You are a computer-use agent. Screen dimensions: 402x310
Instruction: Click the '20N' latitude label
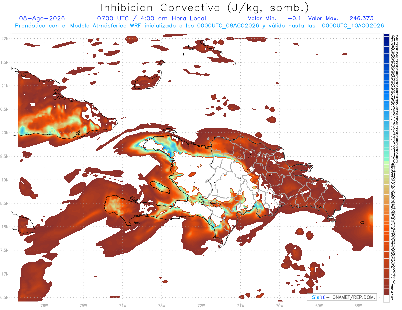pyautogui.click(x=6, y=133)
